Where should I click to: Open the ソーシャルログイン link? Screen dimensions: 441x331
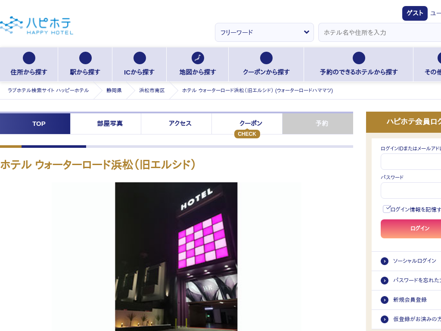[415, 261]
